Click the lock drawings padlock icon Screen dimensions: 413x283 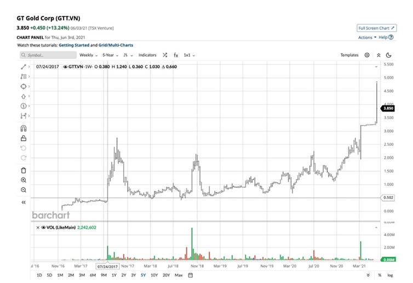click(x=23, y=138)
